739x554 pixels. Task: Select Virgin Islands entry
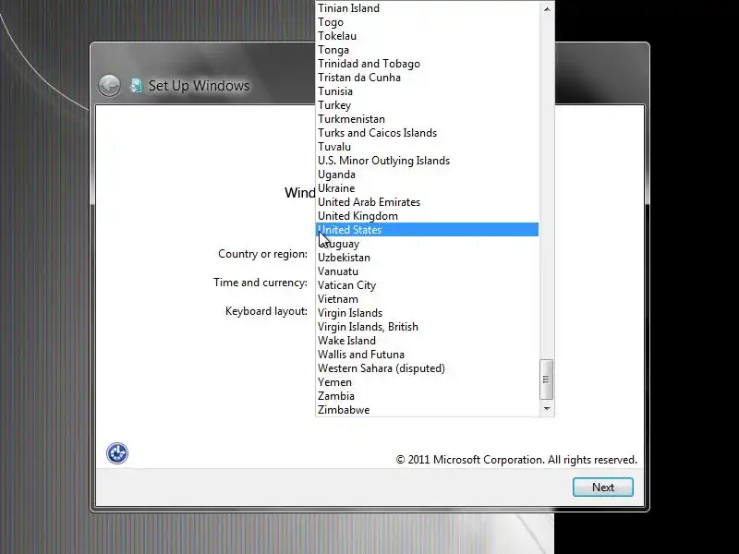(x=427, y=313)
